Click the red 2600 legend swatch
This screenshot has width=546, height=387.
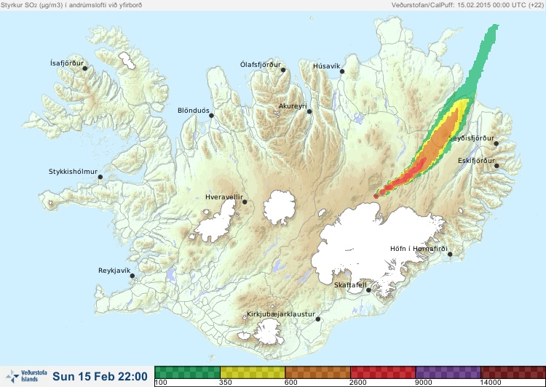point(383,372)
